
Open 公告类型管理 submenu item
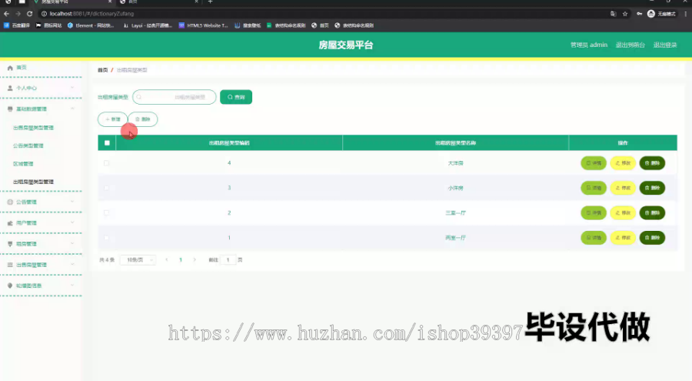click(28, 146)
